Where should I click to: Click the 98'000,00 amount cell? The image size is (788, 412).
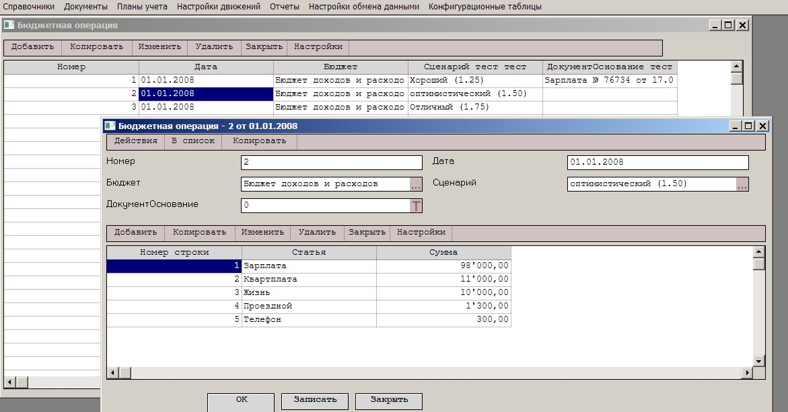(x=443, y=266)
